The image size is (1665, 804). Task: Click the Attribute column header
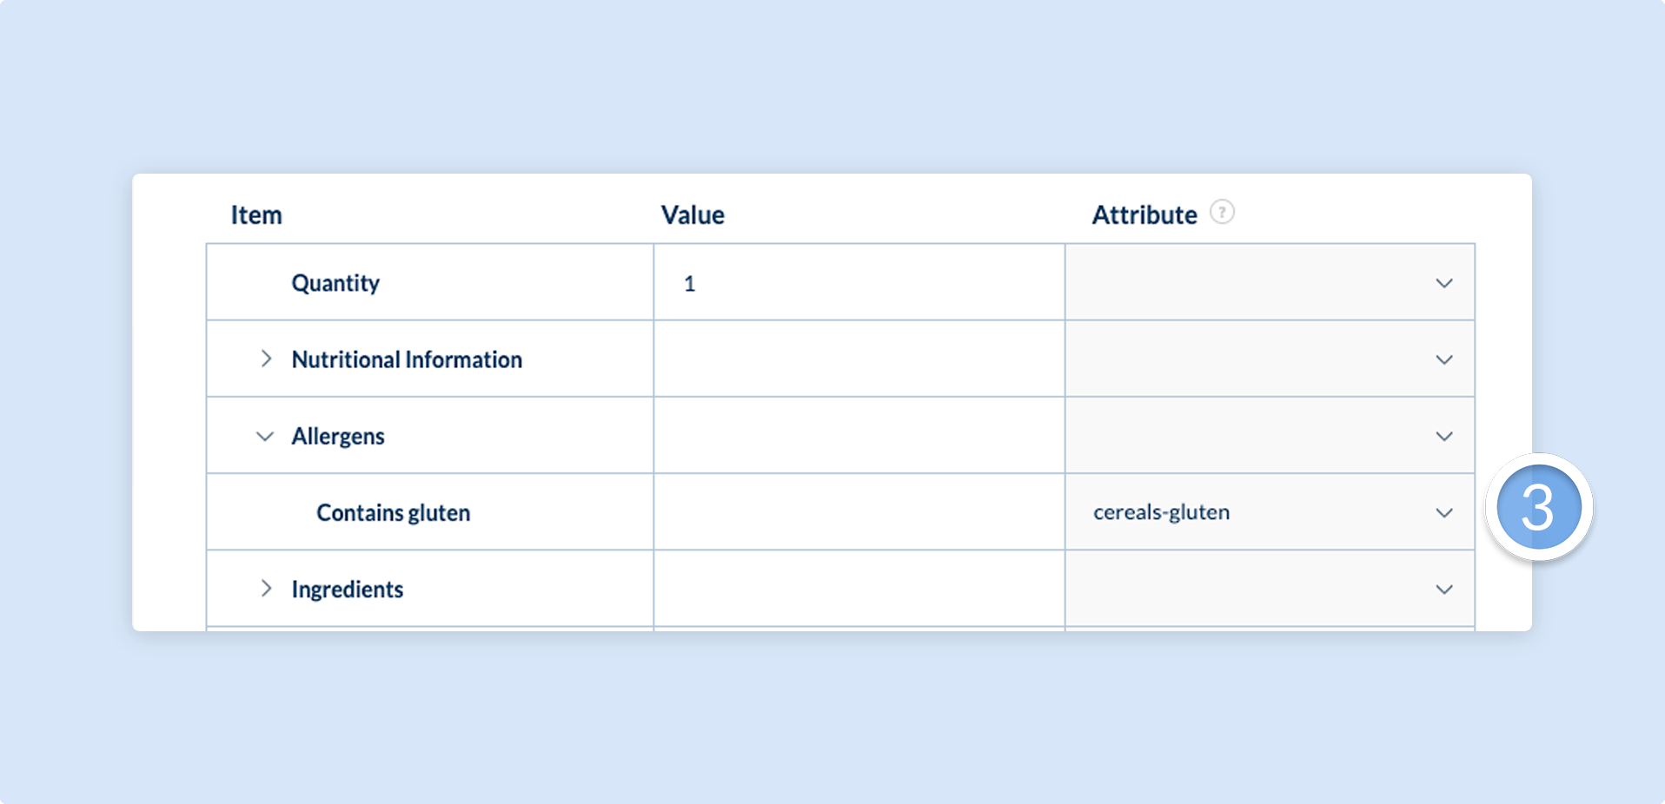(1144, 214)
